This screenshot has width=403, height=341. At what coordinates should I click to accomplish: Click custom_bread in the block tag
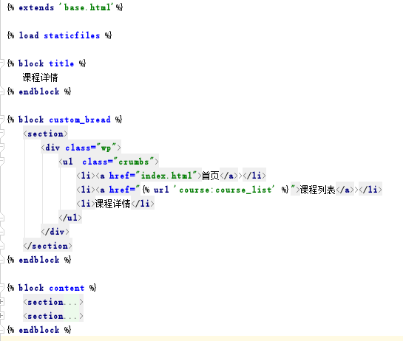point(80,120)
